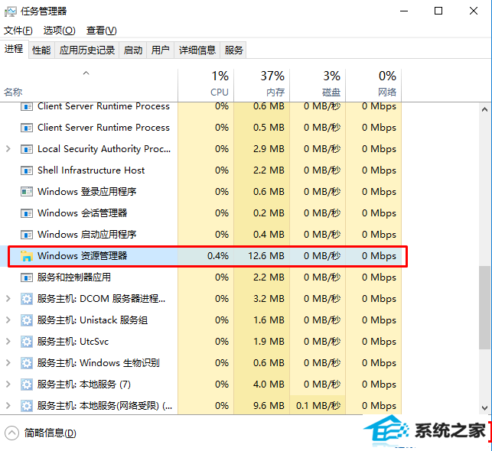Screen dimensions: 492x451
Task: Switch to the 进程 tab
Action: [14, 49]
